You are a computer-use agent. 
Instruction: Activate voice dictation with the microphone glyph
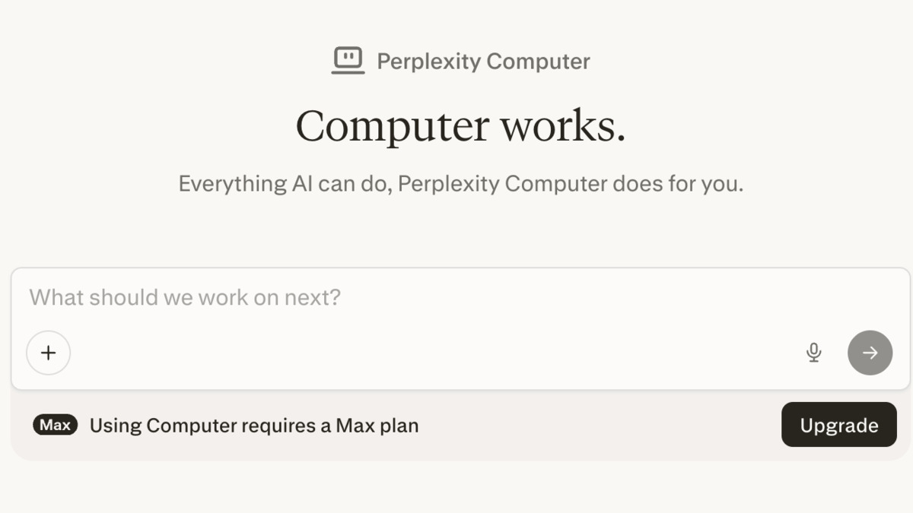point(814,353)
